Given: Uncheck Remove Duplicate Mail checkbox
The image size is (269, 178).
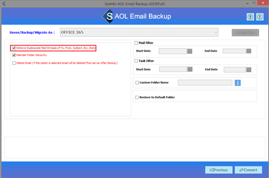Looking at the screenshot, I should click(14, 48).
